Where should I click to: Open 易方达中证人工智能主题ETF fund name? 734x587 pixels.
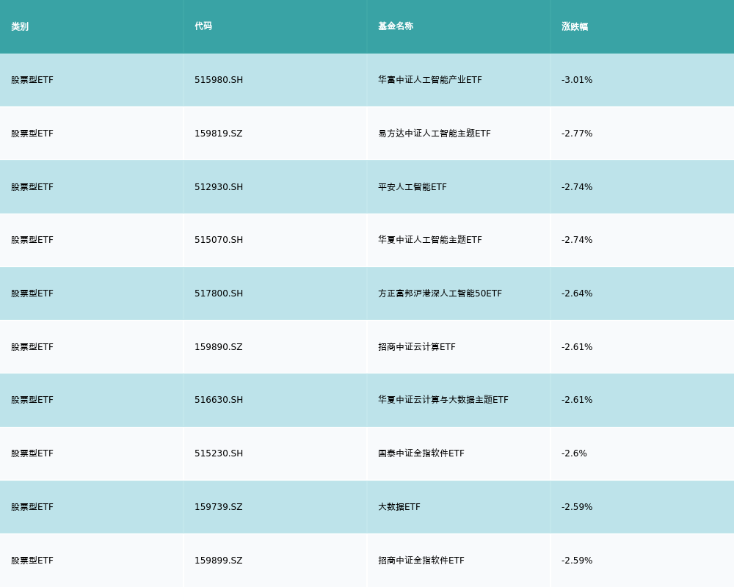435,134
